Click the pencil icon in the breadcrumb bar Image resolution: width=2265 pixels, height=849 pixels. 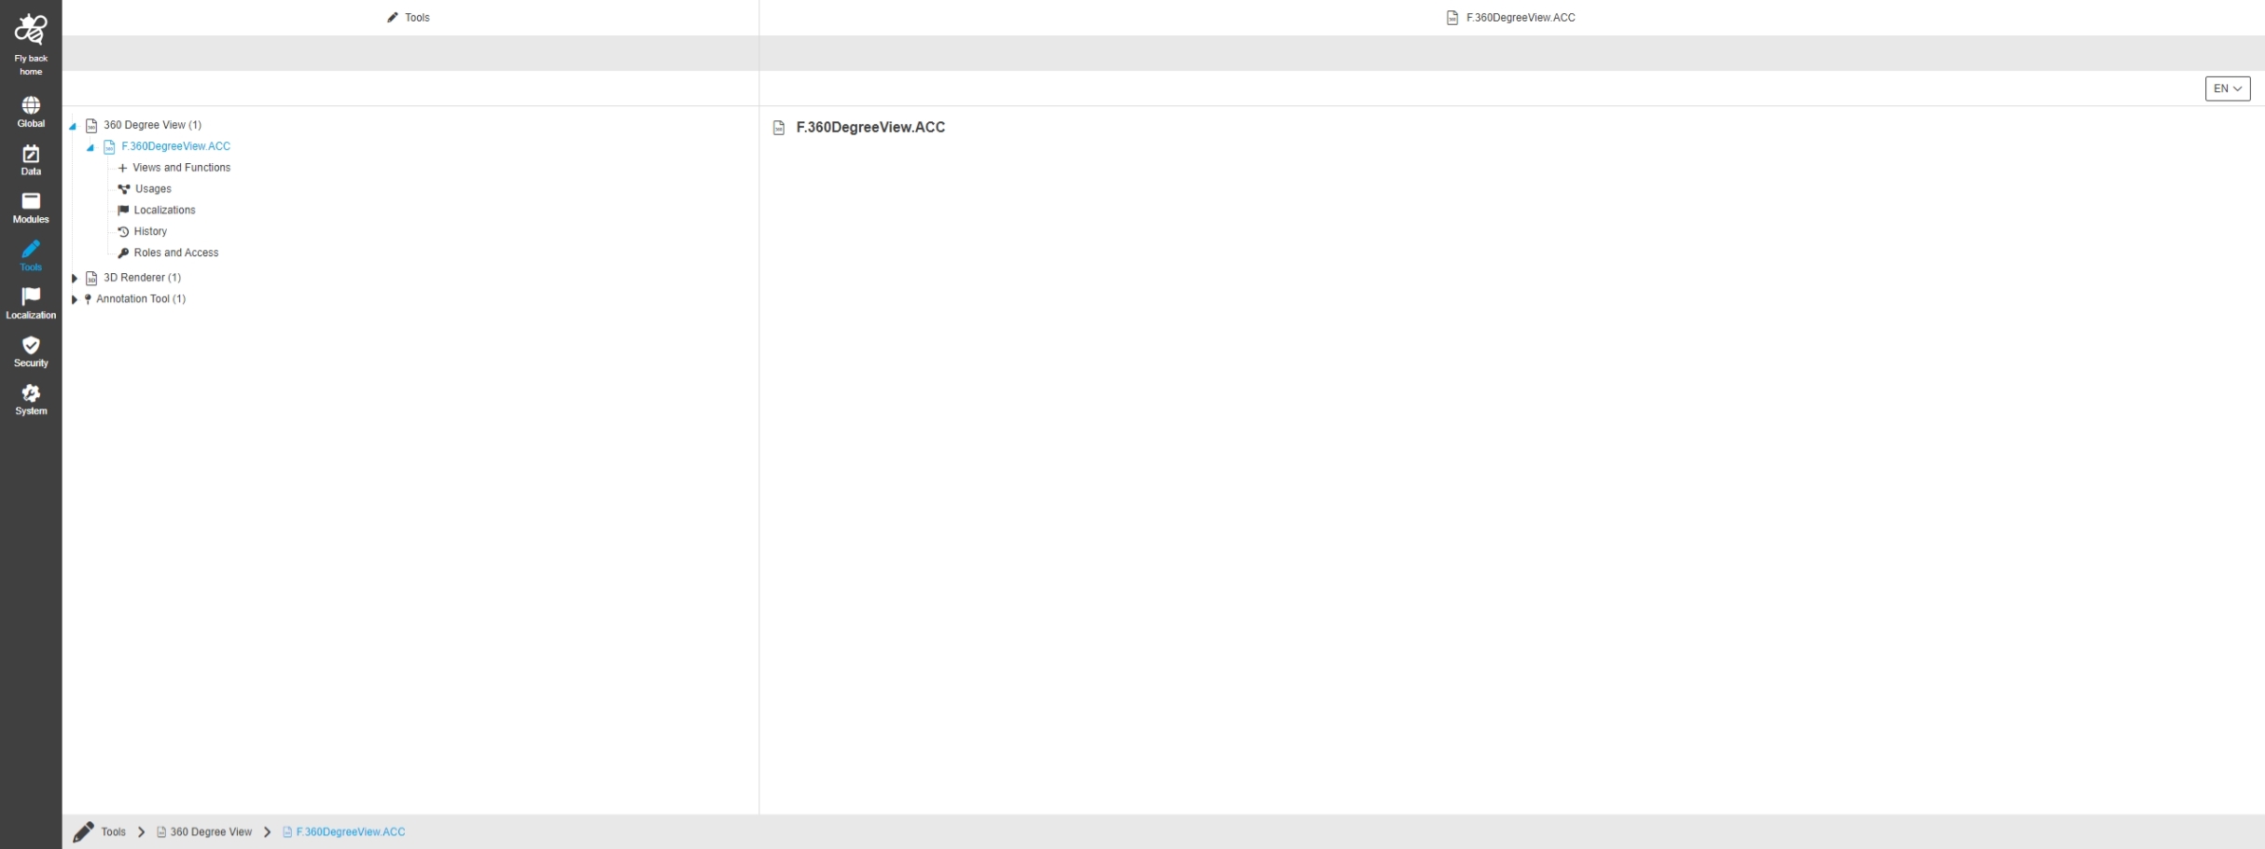[x=83, y=831]
